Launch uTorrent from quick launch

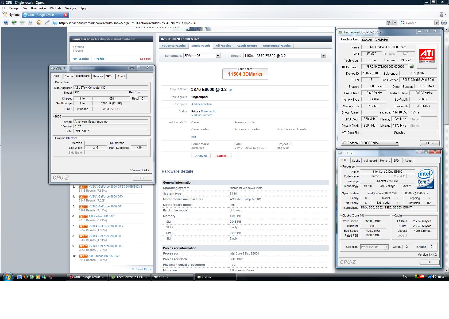[x=32, y=277]
